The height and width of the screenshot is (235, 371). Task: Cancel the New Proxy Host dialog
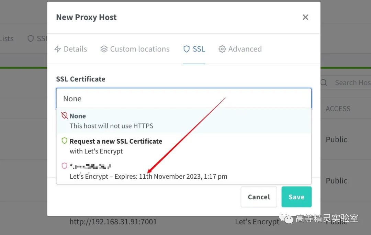click(259, 197)
